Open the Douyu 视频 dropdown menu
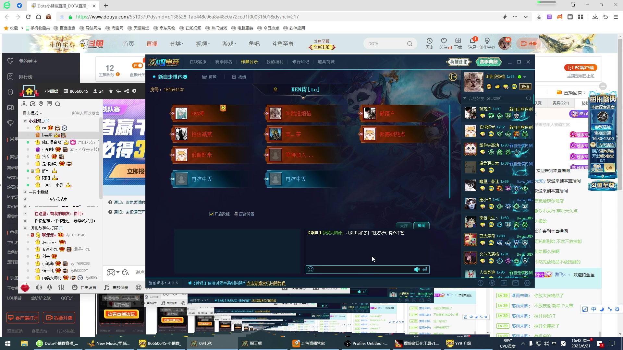This screenshot has height=350, width=623. point(203,44)
